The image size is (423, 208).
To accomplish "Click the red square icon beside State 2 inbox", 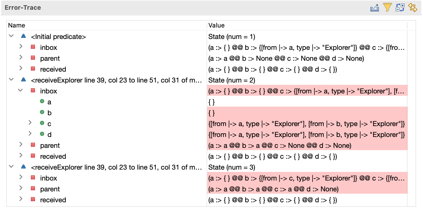I will 33,91.
